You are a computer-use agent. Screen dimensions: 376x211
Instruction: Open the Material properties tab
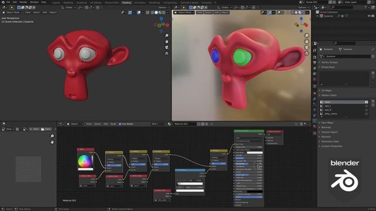[315, 127]
